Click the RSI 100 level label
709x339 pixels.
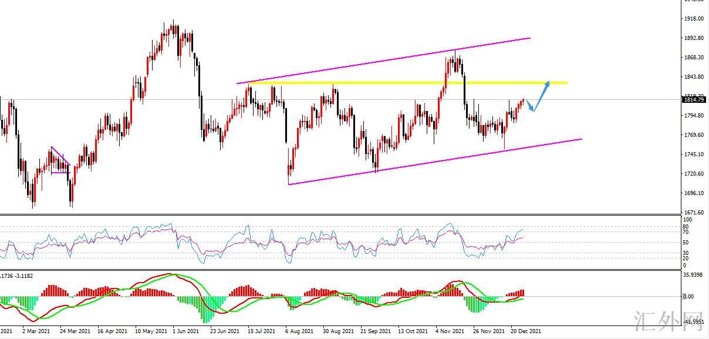click(688, 219)
